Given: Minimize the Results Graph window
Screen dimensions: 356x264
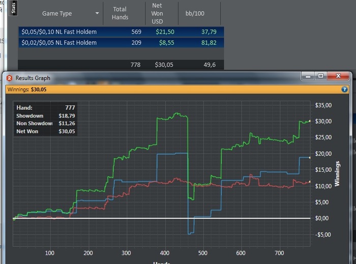Looking at the screenshot, I should [x=308, y=76].
